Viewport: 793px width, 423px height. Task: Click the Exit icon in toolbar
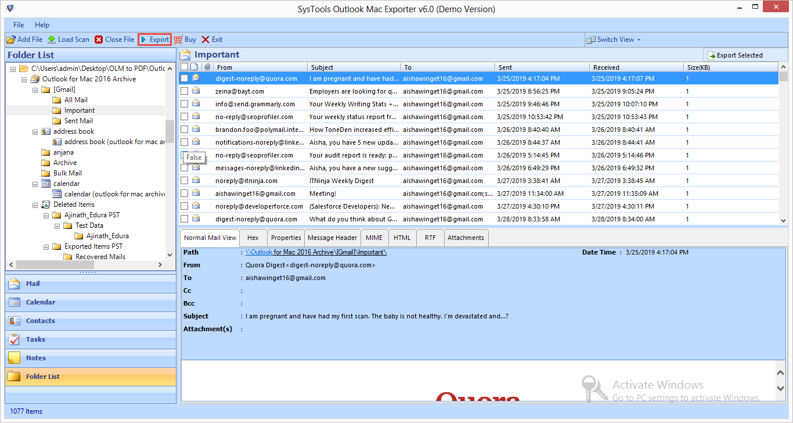[206, 40]
